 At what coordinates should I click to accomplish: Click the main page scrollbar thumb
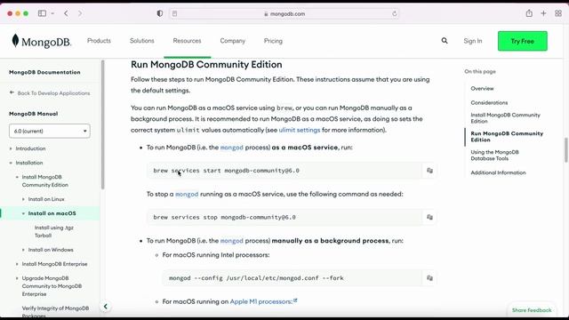point(565,150)
